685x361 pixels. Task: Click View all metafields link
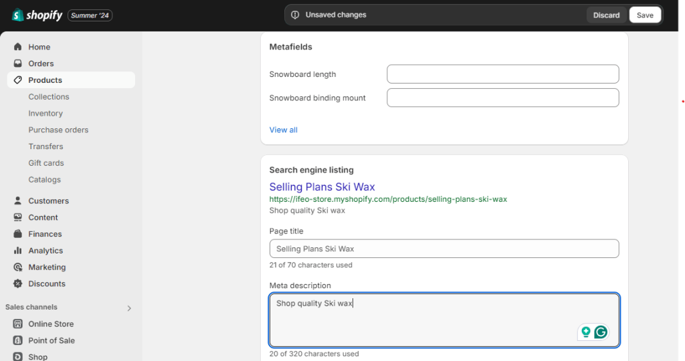tap(283, 130)
